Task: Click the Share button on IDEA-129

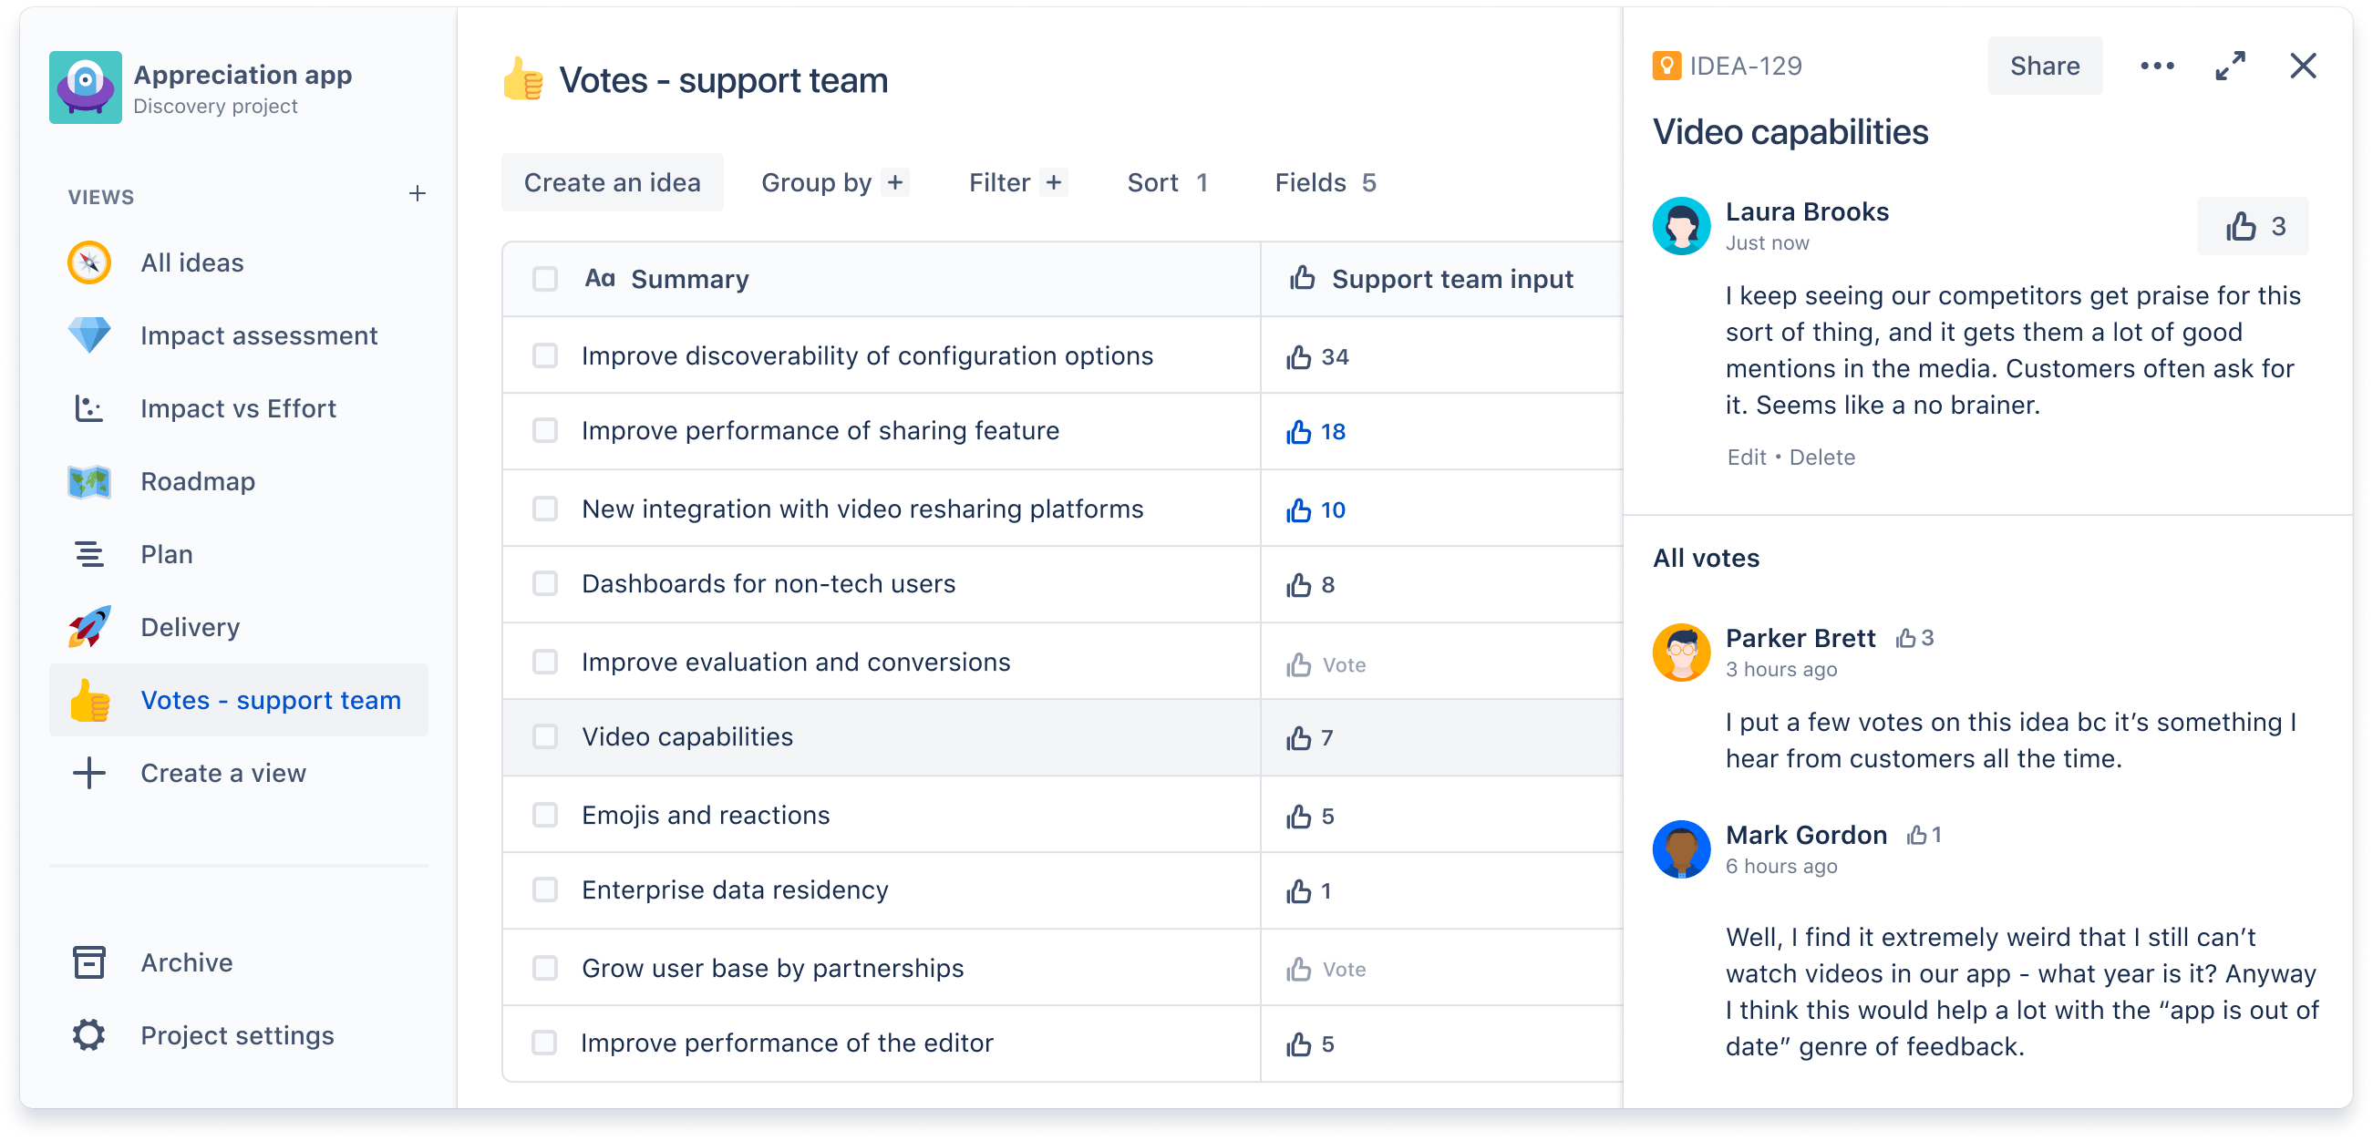Action: [x=2045, y=64]
